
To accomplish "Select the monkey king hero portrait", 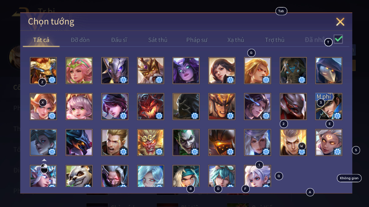I will 150,142.
